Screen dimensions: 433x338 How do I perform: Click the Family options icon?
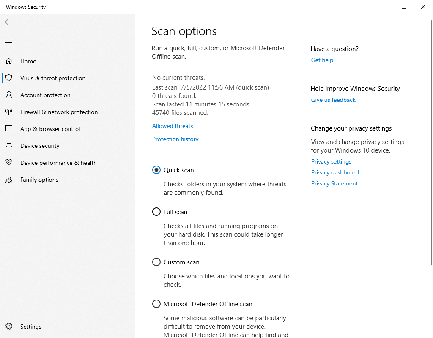(8, 179)
